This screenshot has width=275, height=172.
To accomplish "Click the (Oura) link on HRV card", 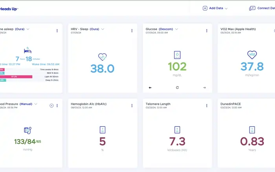I will click(x=94, y=29).
